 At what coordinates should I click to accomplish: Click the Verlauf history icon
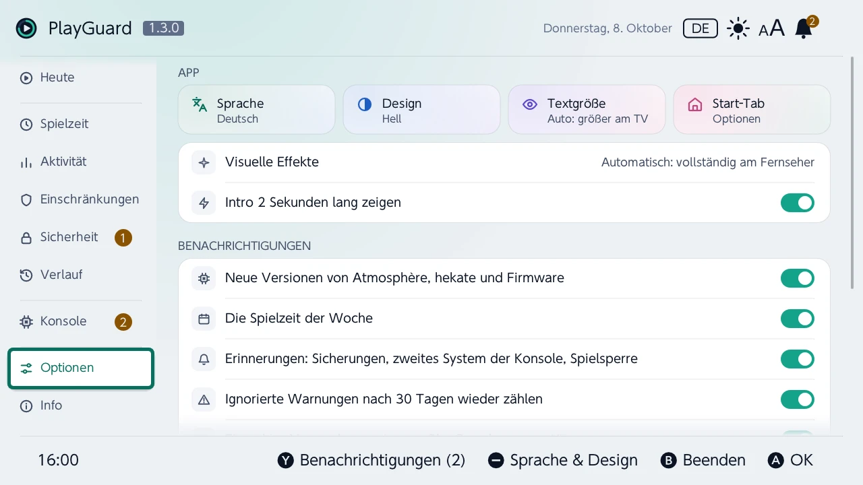point(26,276)
